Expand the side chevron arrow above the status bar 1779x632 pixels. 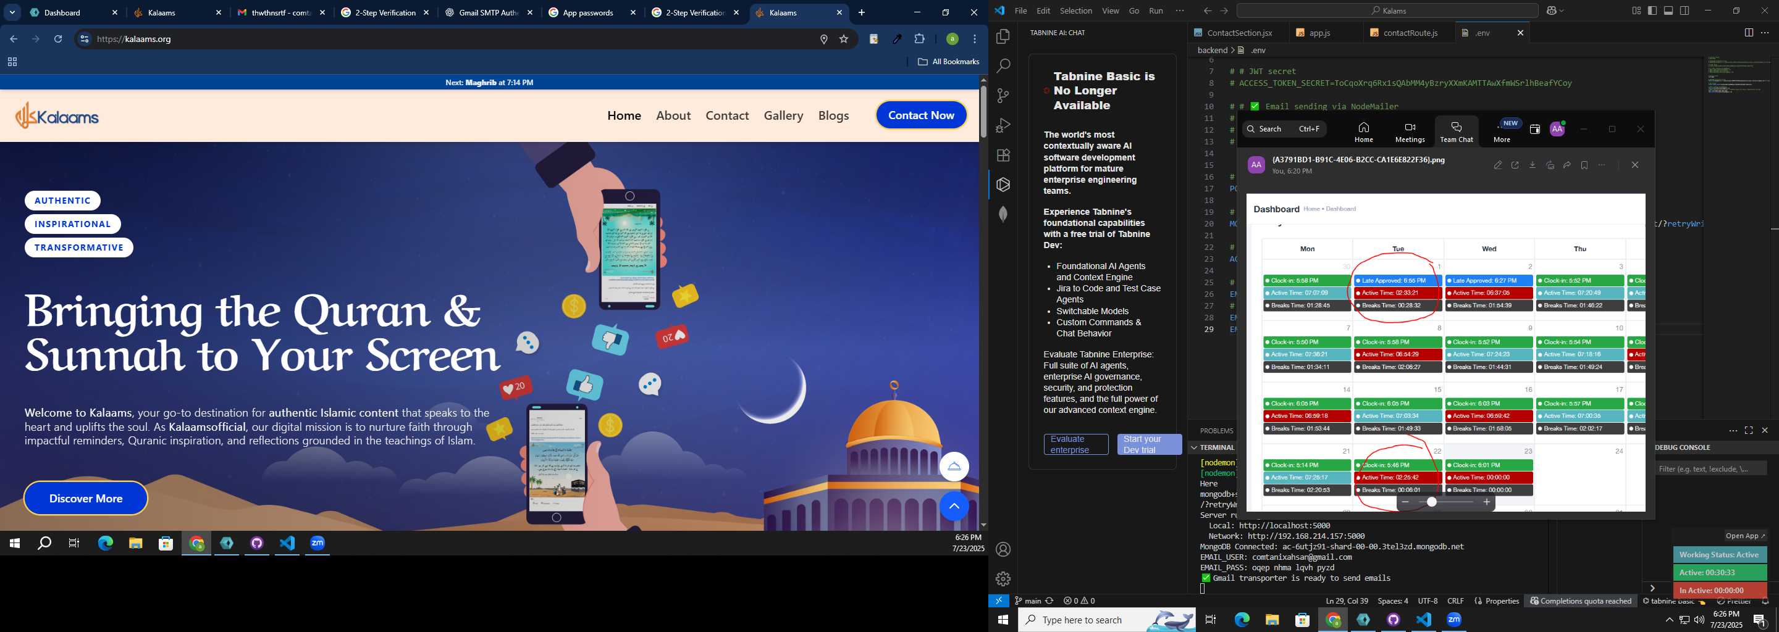(1652, 589)
